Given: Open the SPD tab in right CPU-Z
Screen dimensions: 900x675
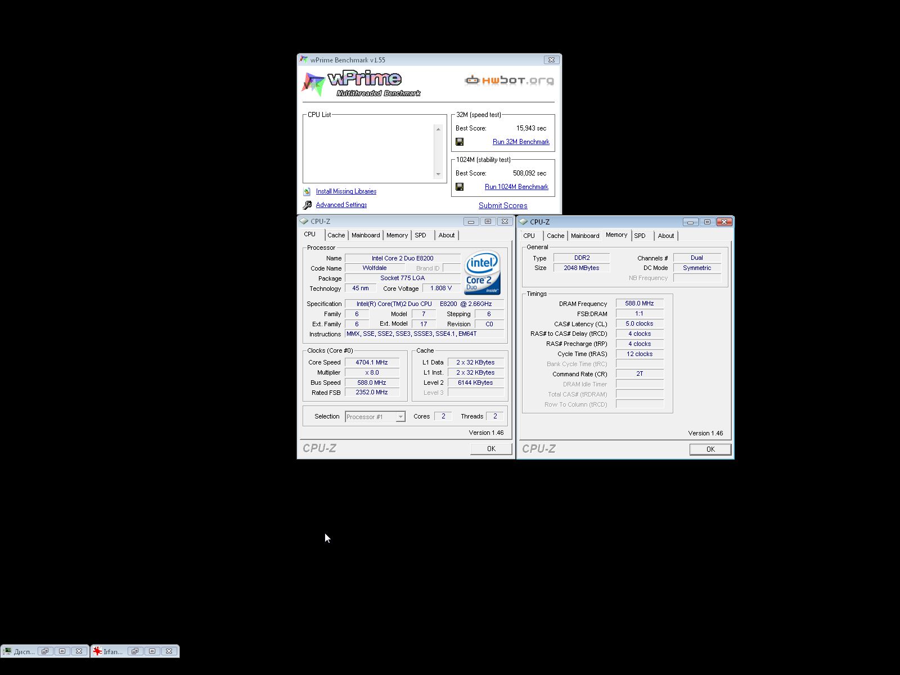Looking at the screenshot, I should pos(640,236).
